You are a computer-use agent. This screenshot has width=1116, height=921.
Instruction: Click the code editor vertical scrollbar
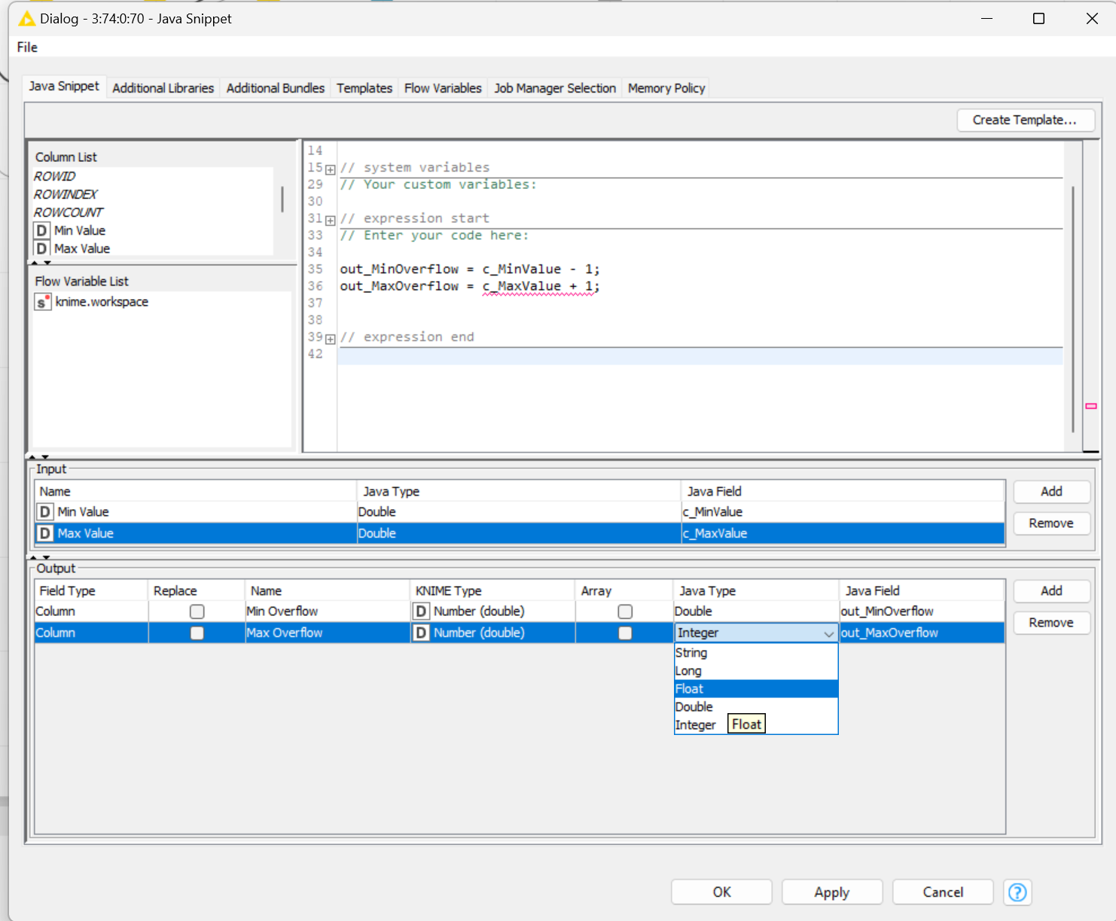[x=1072, y=309]
